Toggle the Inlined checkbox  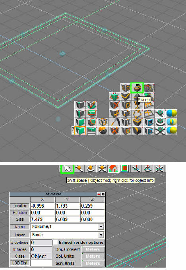[x=55, y=243]
